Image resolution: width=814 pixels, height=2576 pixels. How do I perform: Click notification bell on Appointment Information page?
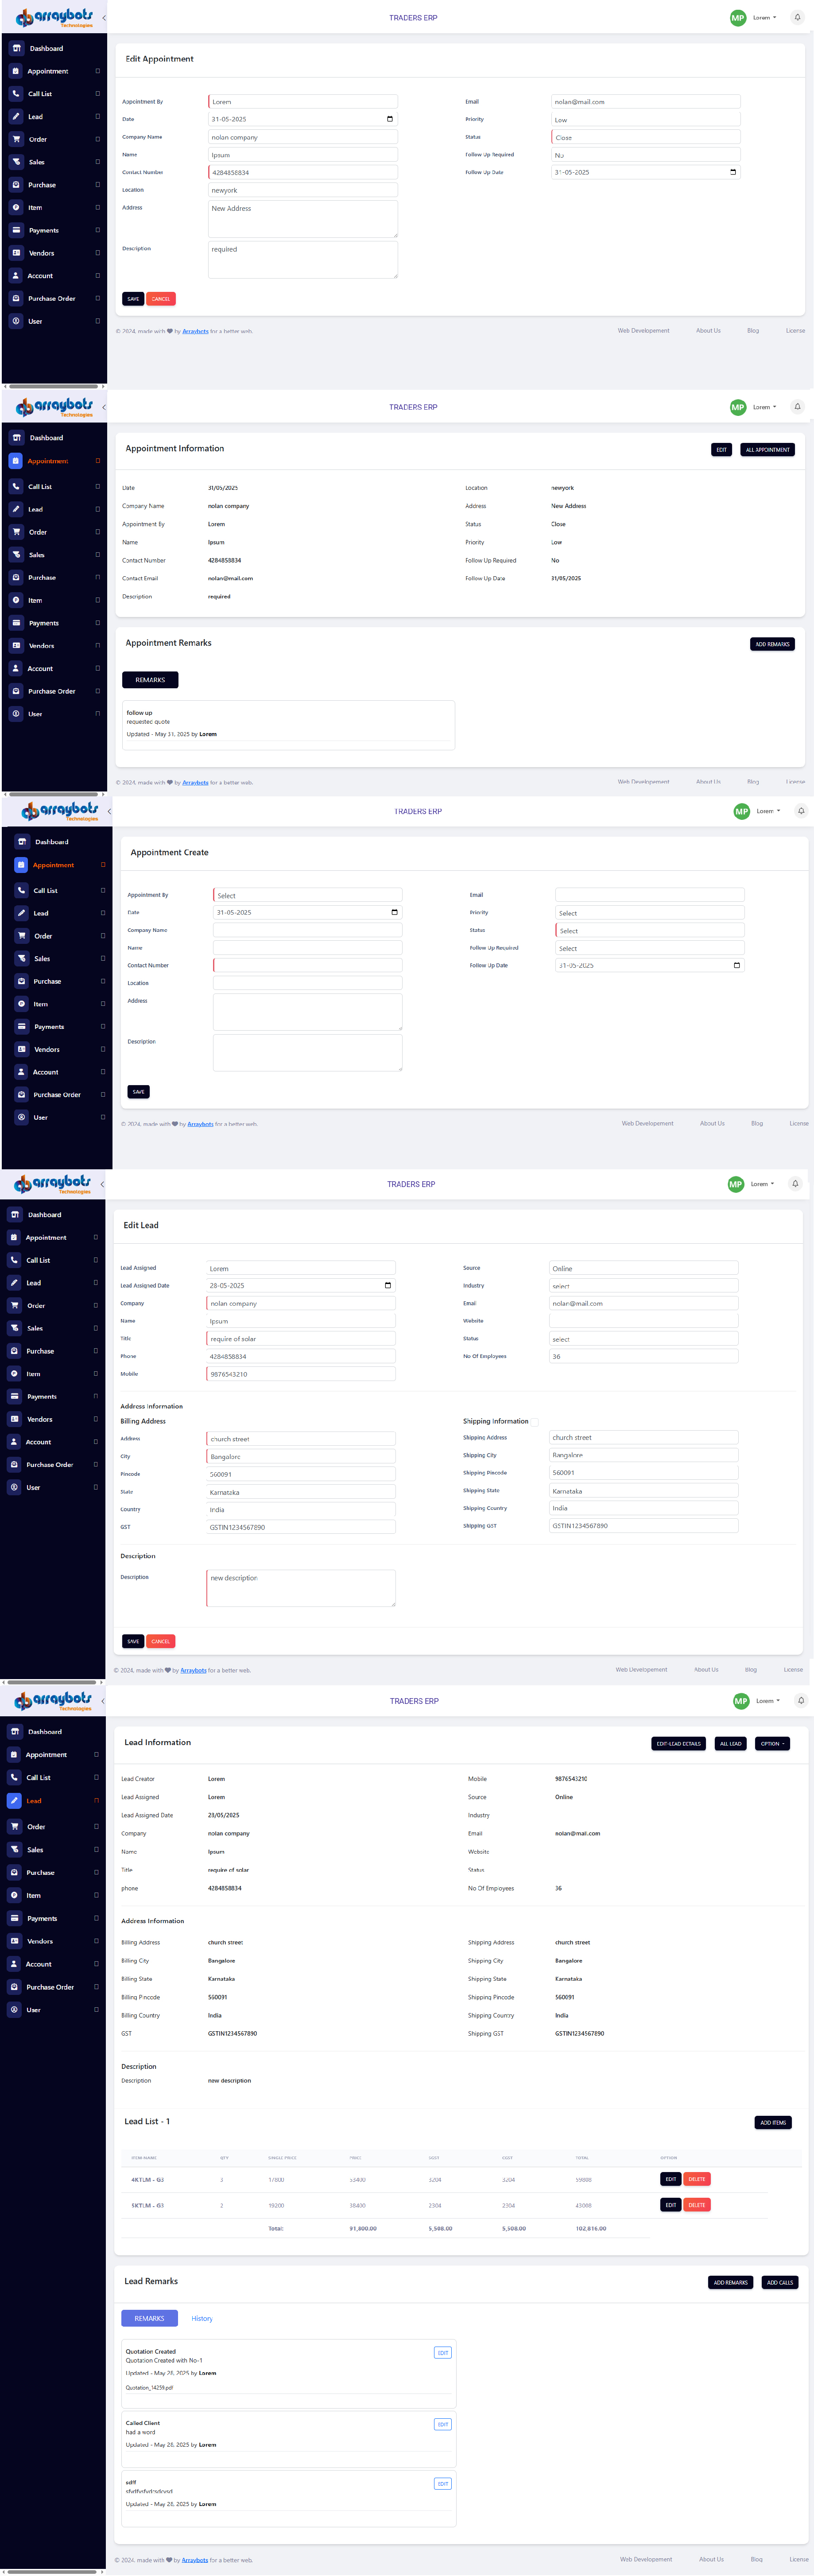click(x=797, y=407)
